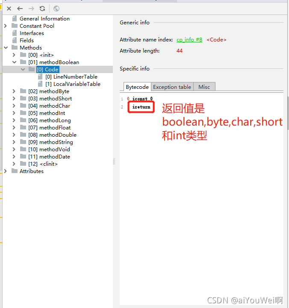Viewport: 289px width, 308px height.
Task: Select the [03] methodShort row
Action: pyautogui.click(x=50, y=99)
